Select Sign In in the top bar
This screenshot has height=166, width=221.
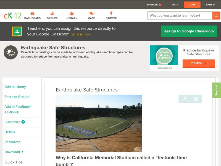tap(211, 4)
